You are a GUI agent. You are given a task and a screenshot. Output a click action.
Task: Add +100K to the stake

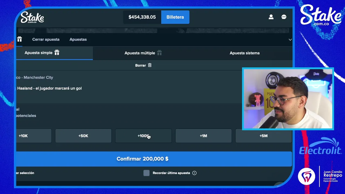tap(143, 136)
